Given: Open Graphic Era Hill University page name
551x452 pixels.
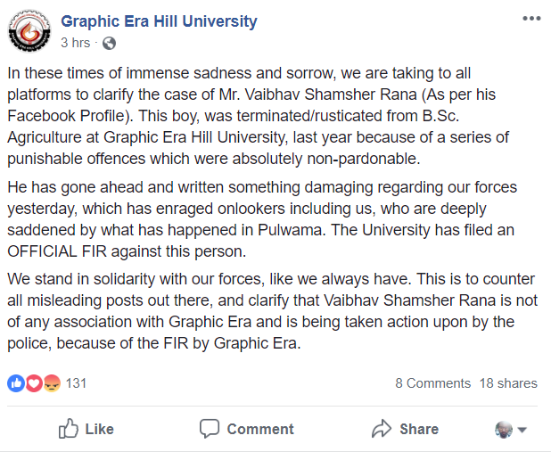Looking at the screenshot, I should pyautogui.click(x=159, y=21).
